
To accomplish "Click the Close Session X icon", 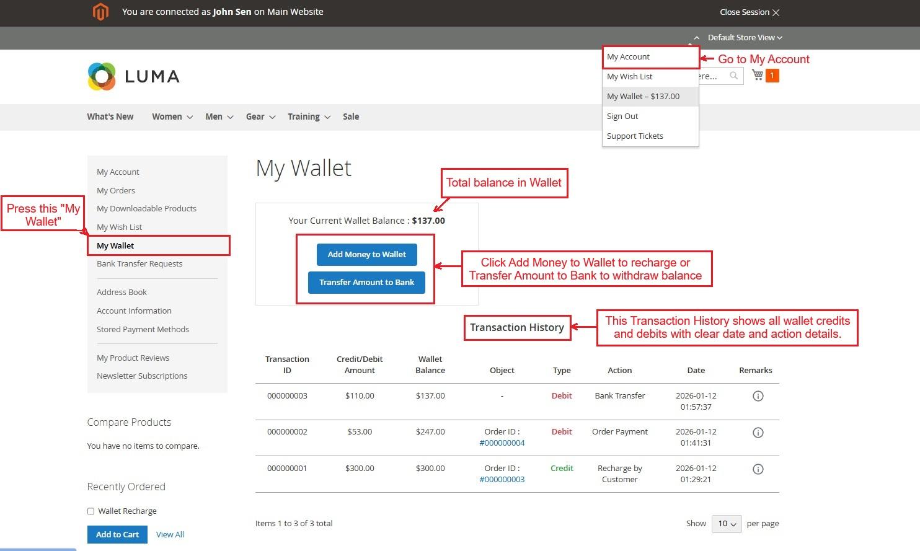I will (776, 12).
